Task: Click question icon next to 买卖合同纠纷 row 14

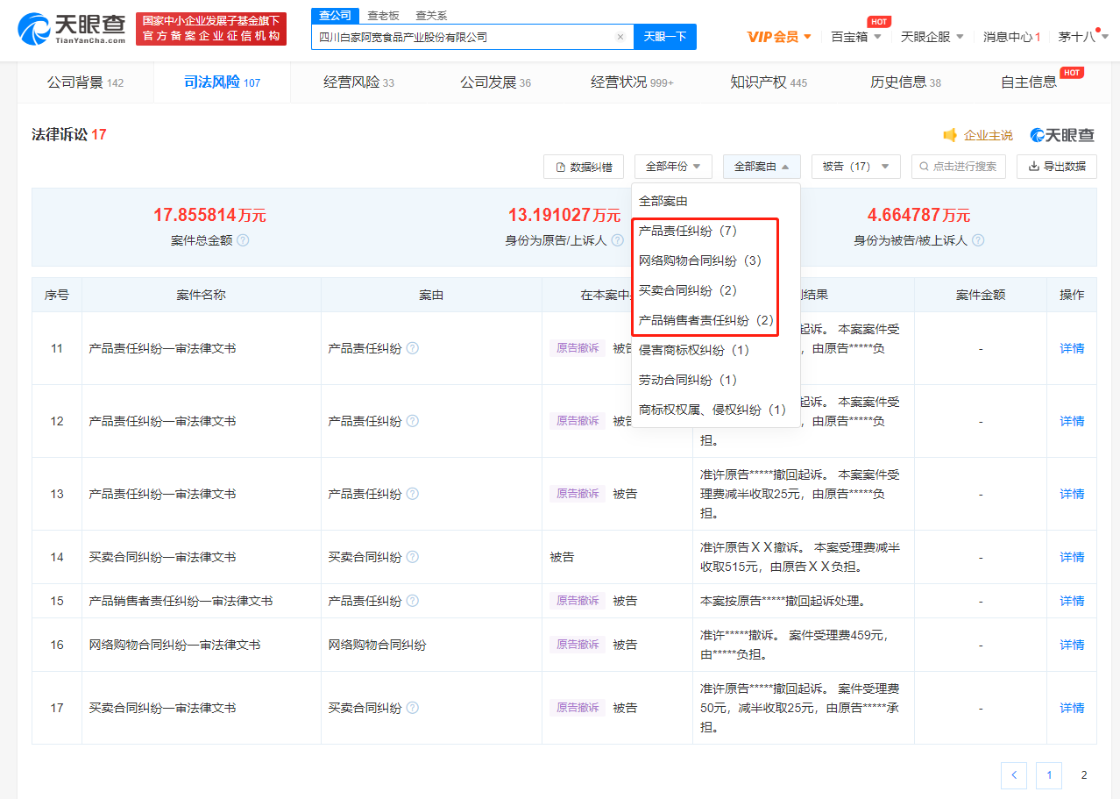Action: (x=412, y=557)
